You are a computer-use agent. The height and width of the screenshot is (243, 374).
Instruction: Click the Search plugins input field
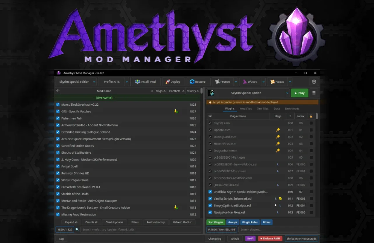[x=278, y=230]
